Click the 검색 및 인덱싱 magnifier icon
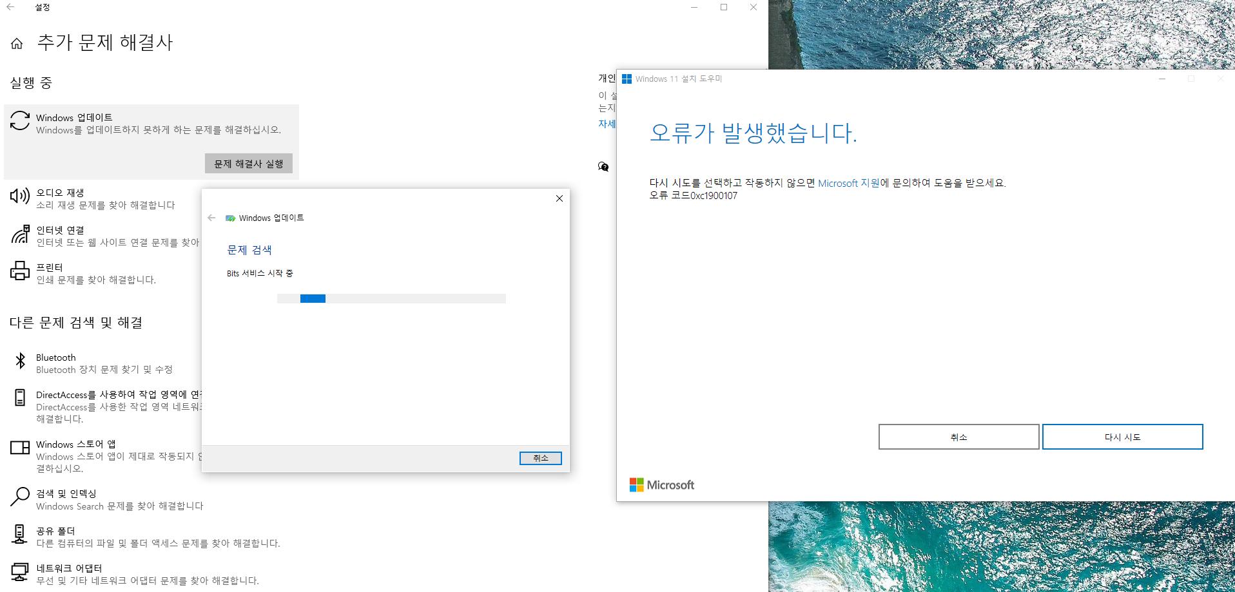Viewport: 1235px width, 592px height. [x=20, y=497]
